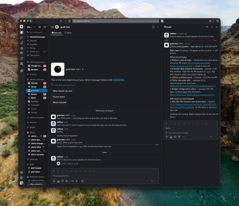Click the video clip icon in the main composer
The width and height of the screenshot is (239, 206).
click(73, 181)
